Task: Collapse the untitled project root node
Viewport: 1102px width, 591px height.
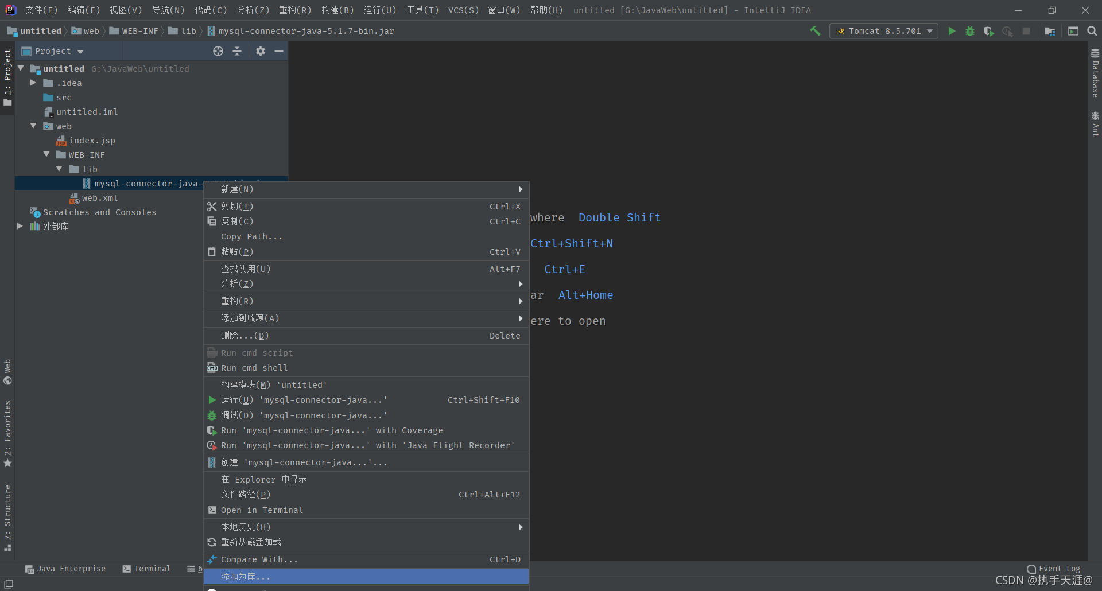Action: [21, 68]
